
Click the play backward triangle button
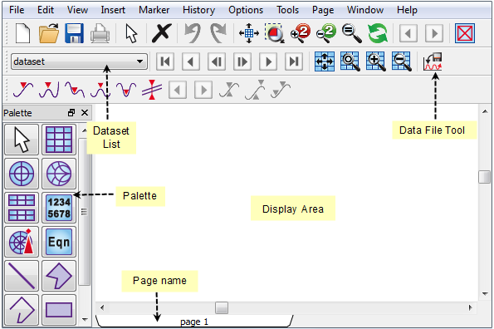point(191,61)
